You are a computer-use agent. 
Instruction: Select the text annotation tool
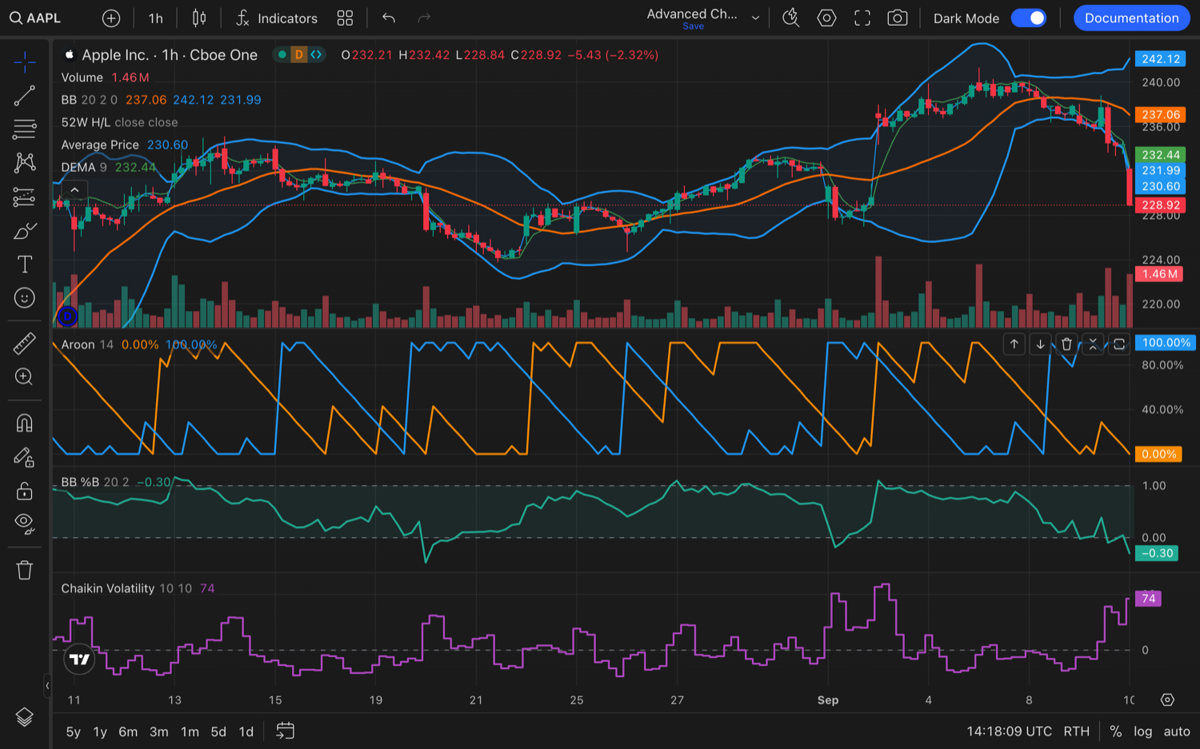[x=25, y=265]
